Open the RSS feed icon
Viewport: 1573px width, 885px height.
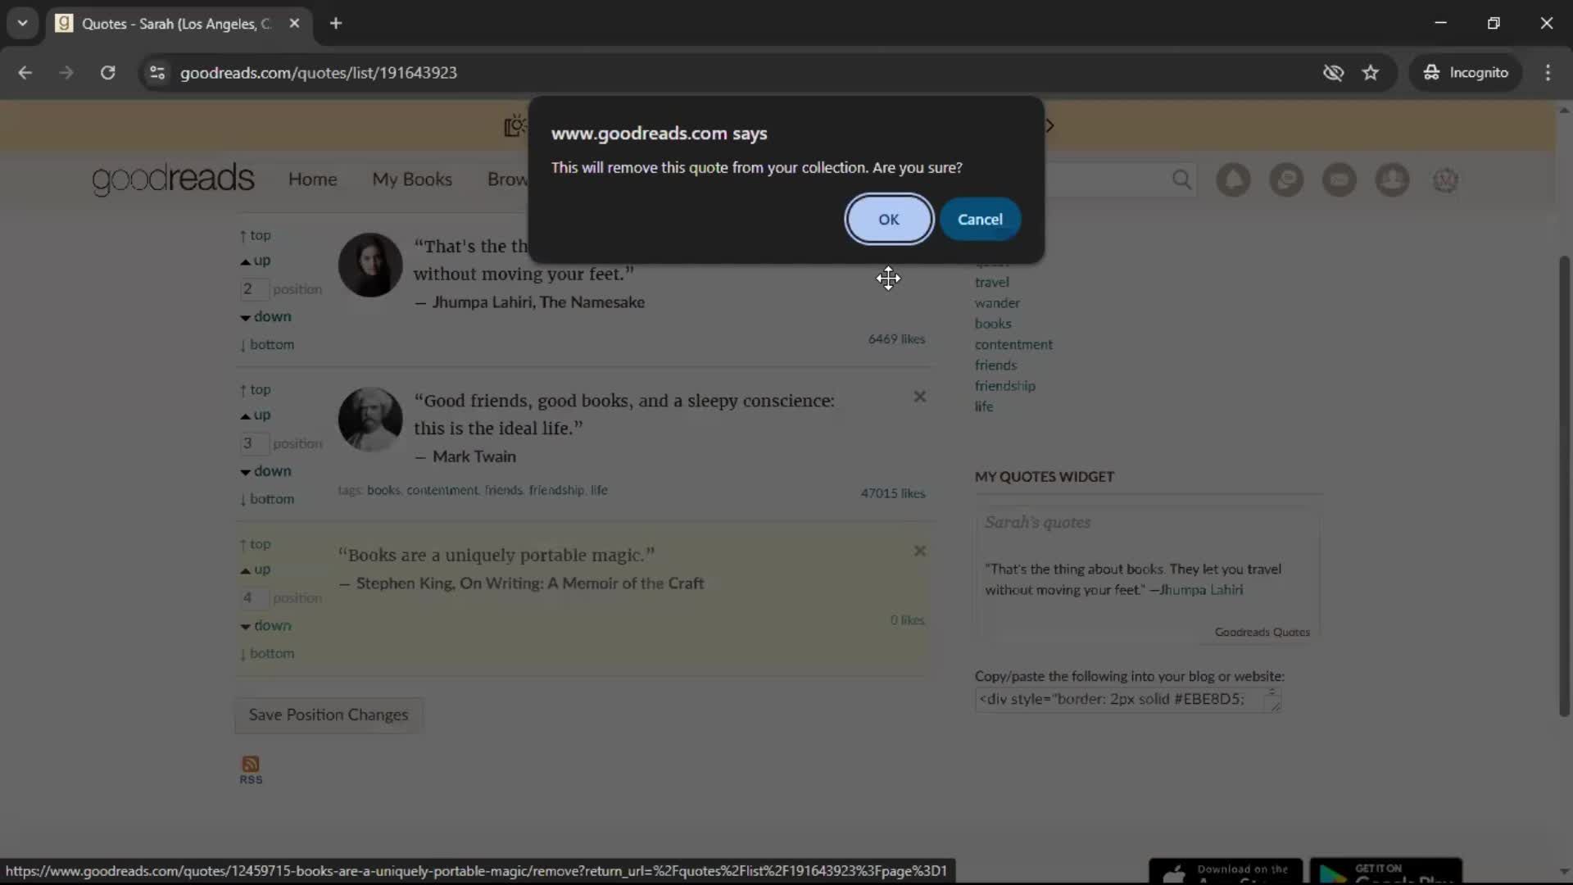251,769
